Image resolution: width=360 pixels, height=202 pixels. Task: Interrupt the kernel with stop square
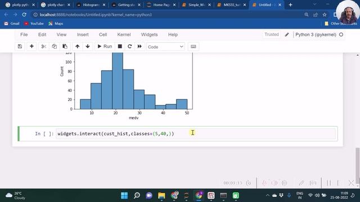[x=120, y=47]
